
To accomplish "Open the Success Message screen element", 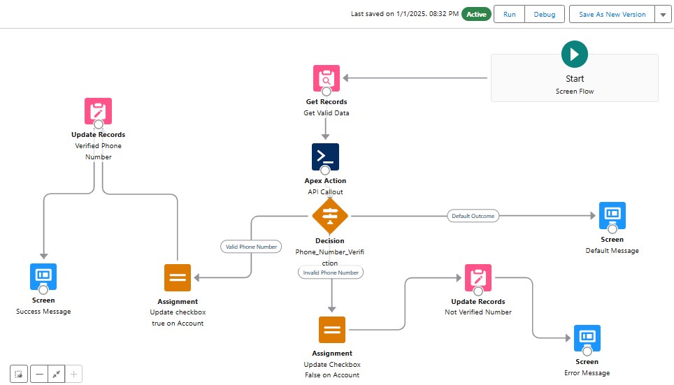I will (x=43, y=277).
